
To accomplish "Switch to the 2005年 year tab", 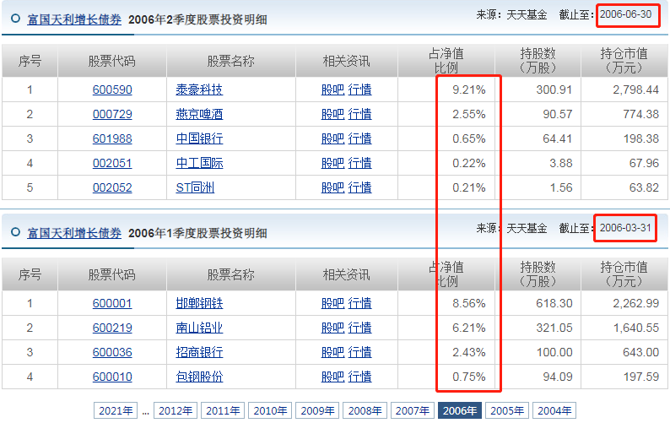I will (x=507, y=410).
